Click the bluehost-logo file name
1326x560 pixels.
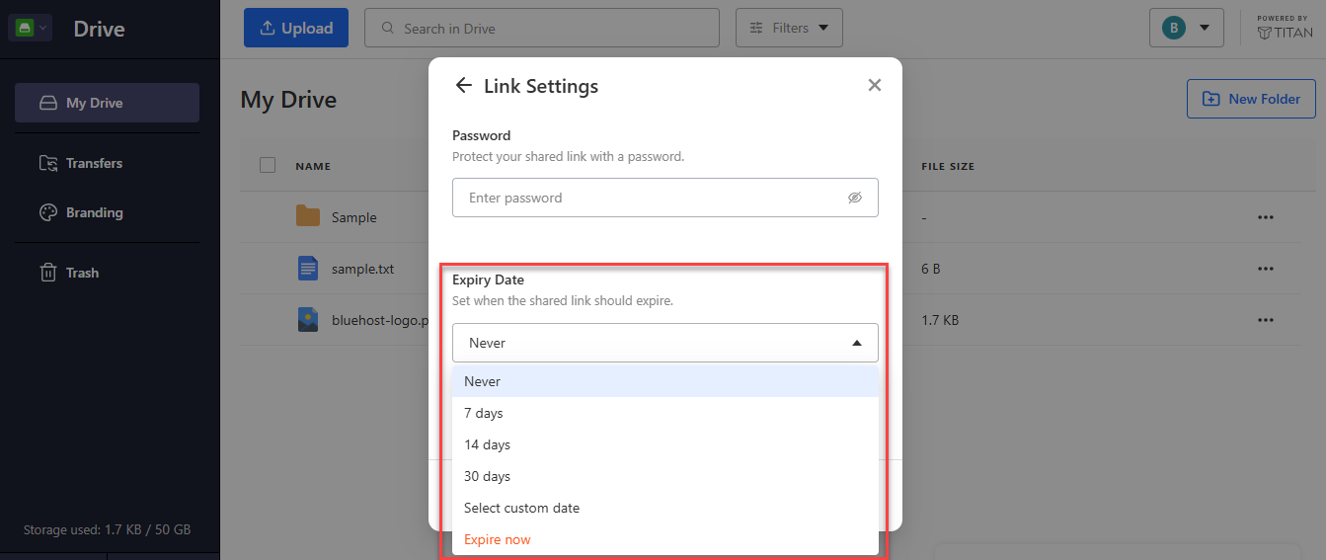point(380,320)
